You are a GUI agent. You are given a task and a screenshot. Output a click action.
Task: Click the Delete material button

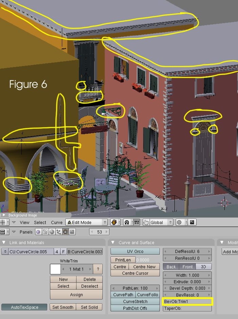pos(89,279)
